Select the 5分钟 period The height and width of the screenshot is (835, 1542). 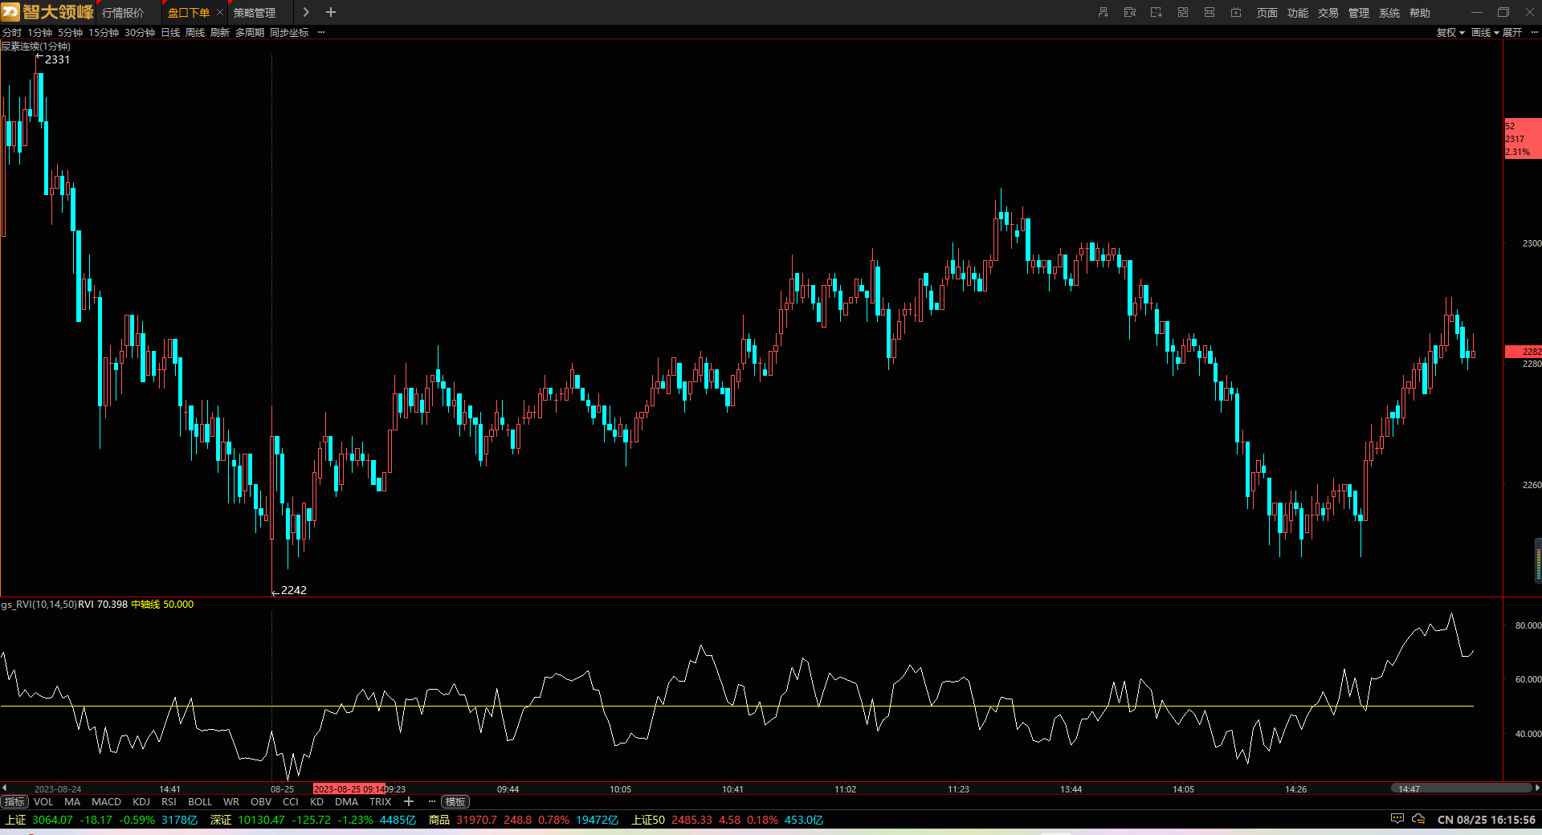[70, 32]
